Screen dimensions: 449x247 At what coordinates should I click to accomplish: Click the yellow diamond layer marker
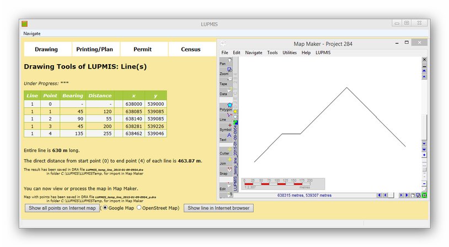point(236,111)
